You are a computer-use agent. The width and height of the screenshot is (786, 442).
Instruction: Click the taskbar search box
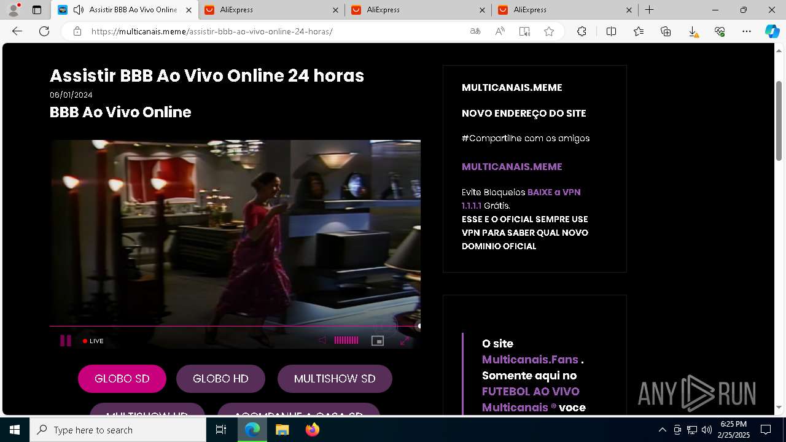click(x=118, y=430)
